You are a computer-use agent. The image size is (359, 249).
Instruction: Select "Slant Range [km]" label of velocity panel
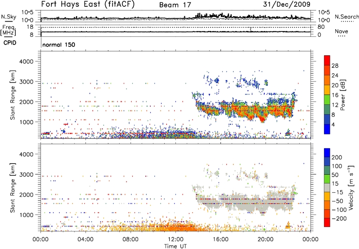coord(13,188)
